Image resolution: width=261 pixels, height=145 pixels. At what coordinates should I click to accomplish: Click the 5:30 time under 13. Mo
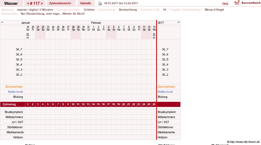154,36
